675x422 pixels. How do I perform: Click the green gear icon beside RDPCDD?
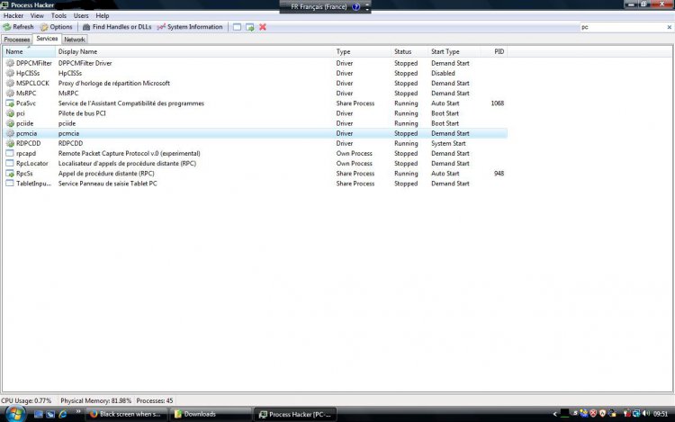(10, 143)
